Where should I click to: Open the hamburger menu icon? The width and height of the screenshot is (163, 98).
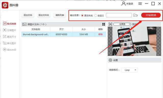(140, 4)
